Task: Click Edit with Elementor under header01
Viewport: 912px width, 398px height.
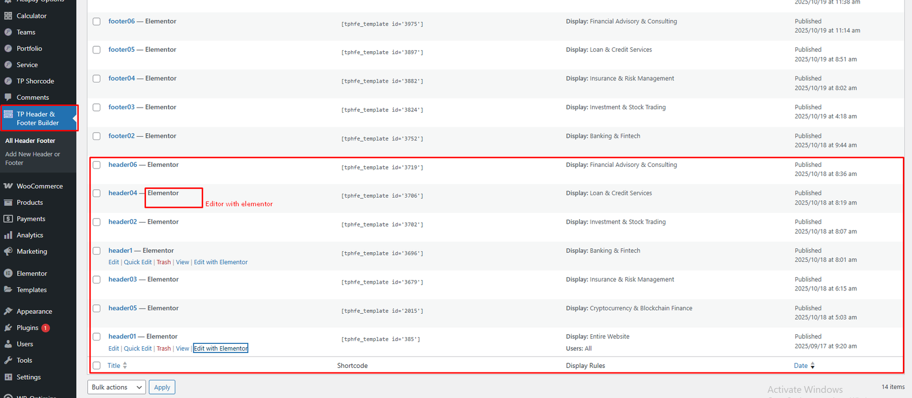Action: [x=221, y=348]
